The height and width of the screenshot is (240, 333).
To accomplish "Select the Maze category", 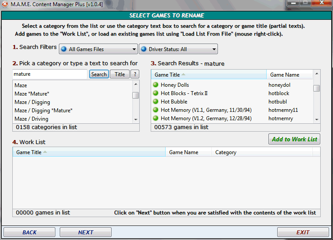I will tap(72, 85).
